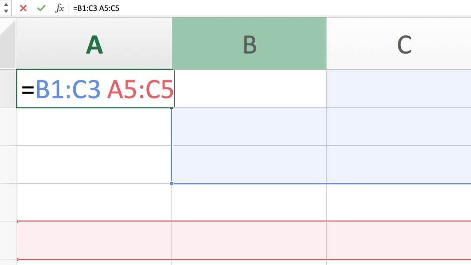Click the red range handle on row 5
The height and width of the screenshot is (265, 471).
tap(17, 221)
